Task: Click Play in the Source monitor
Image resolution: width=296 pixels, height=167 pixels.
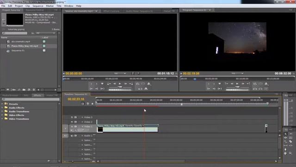Action: 120,83
